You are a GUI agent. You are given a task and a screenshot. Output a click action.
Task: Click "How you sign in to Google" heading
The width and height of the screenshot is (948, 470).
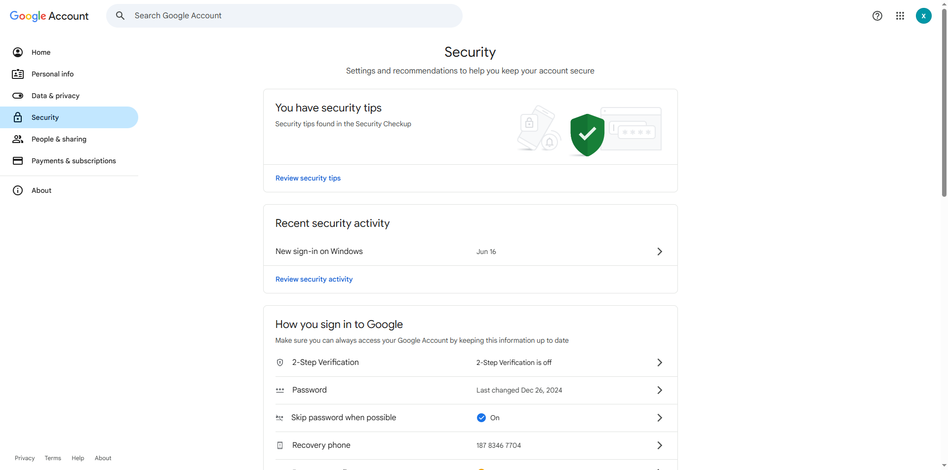click(339, 325)
